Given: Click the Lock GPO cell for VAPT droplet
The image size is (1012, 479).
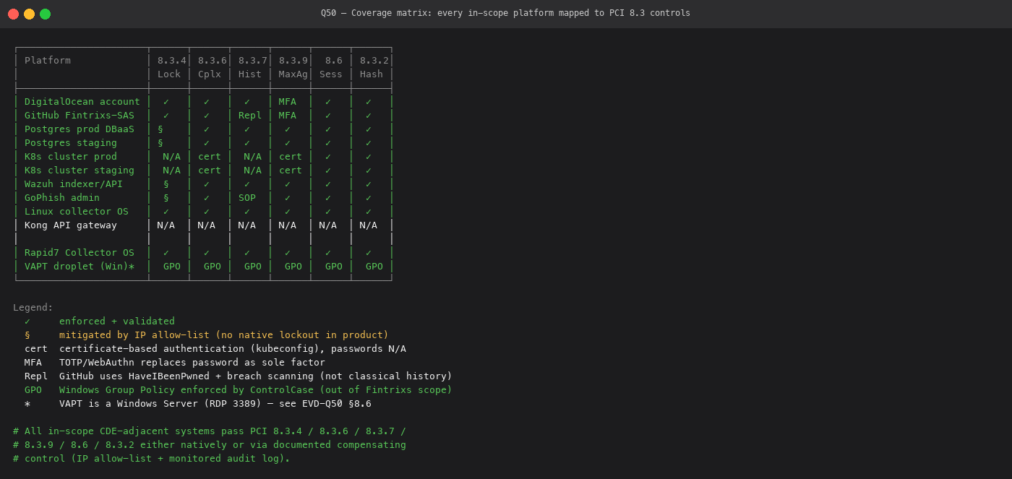Looking at the screenshot, I should [172, 267].
